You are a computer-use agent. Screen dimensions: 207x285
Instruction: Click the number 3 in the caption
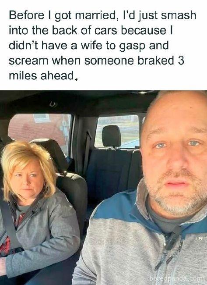tap(181, 61)
